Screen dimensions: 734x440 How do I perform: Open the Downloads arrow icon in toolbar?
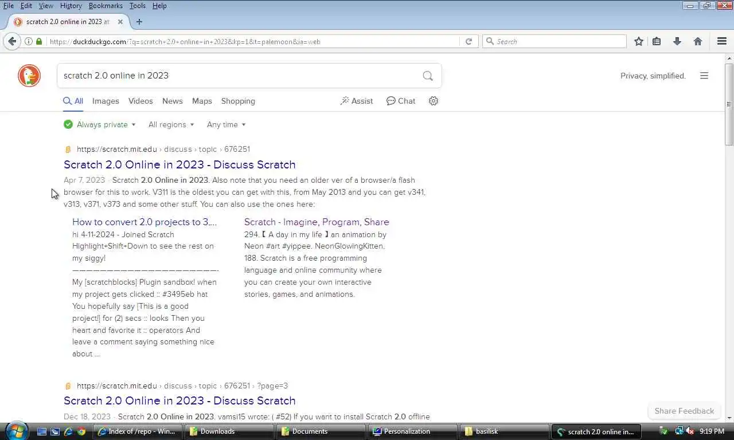(677, 41)
